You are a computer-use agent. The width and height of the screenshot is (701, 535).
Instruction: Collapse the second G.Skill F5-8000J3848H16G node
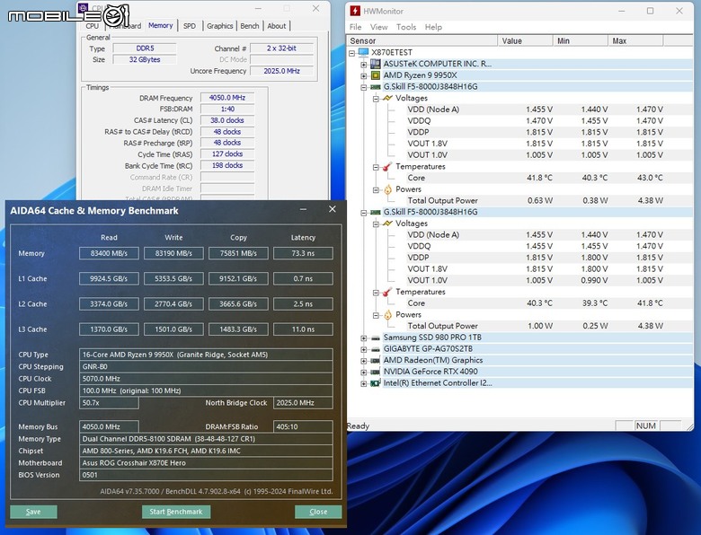click(x=364, y=213)
